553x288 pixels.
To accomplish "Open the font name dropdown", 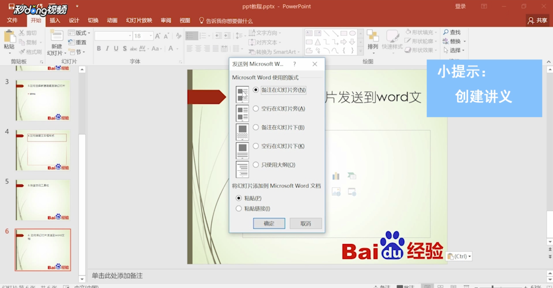I will [x=130, y=36].
